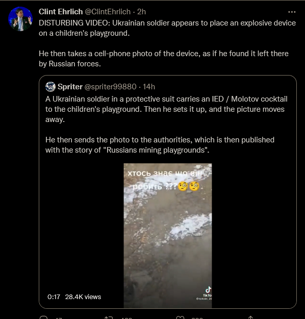Screen dimensions: 305x319
Task: Click the Ukrainian caption overlay on the video
Action: (x=166, y=180)
